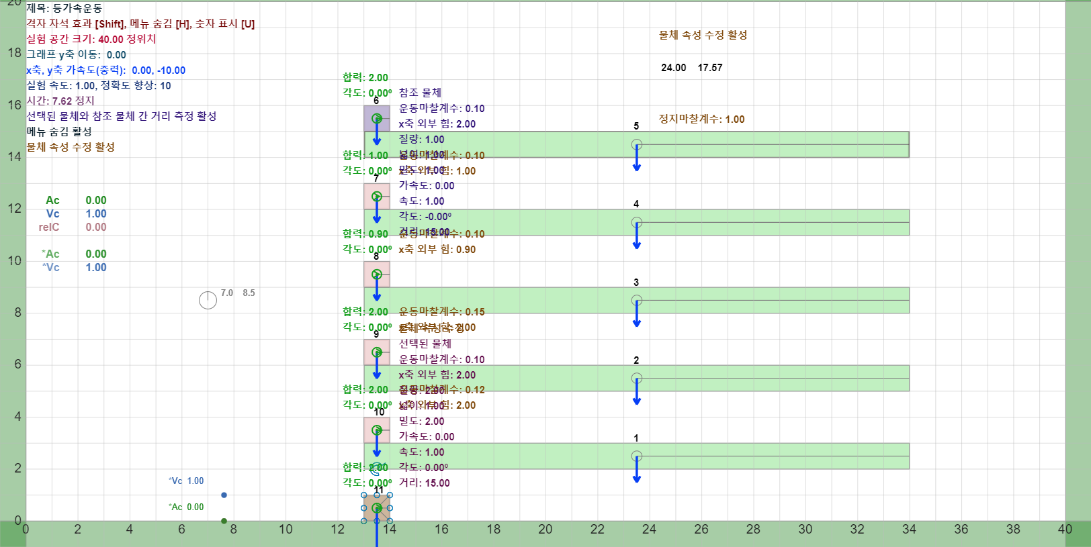Select the pink box numbered 10

coord(377,430)
